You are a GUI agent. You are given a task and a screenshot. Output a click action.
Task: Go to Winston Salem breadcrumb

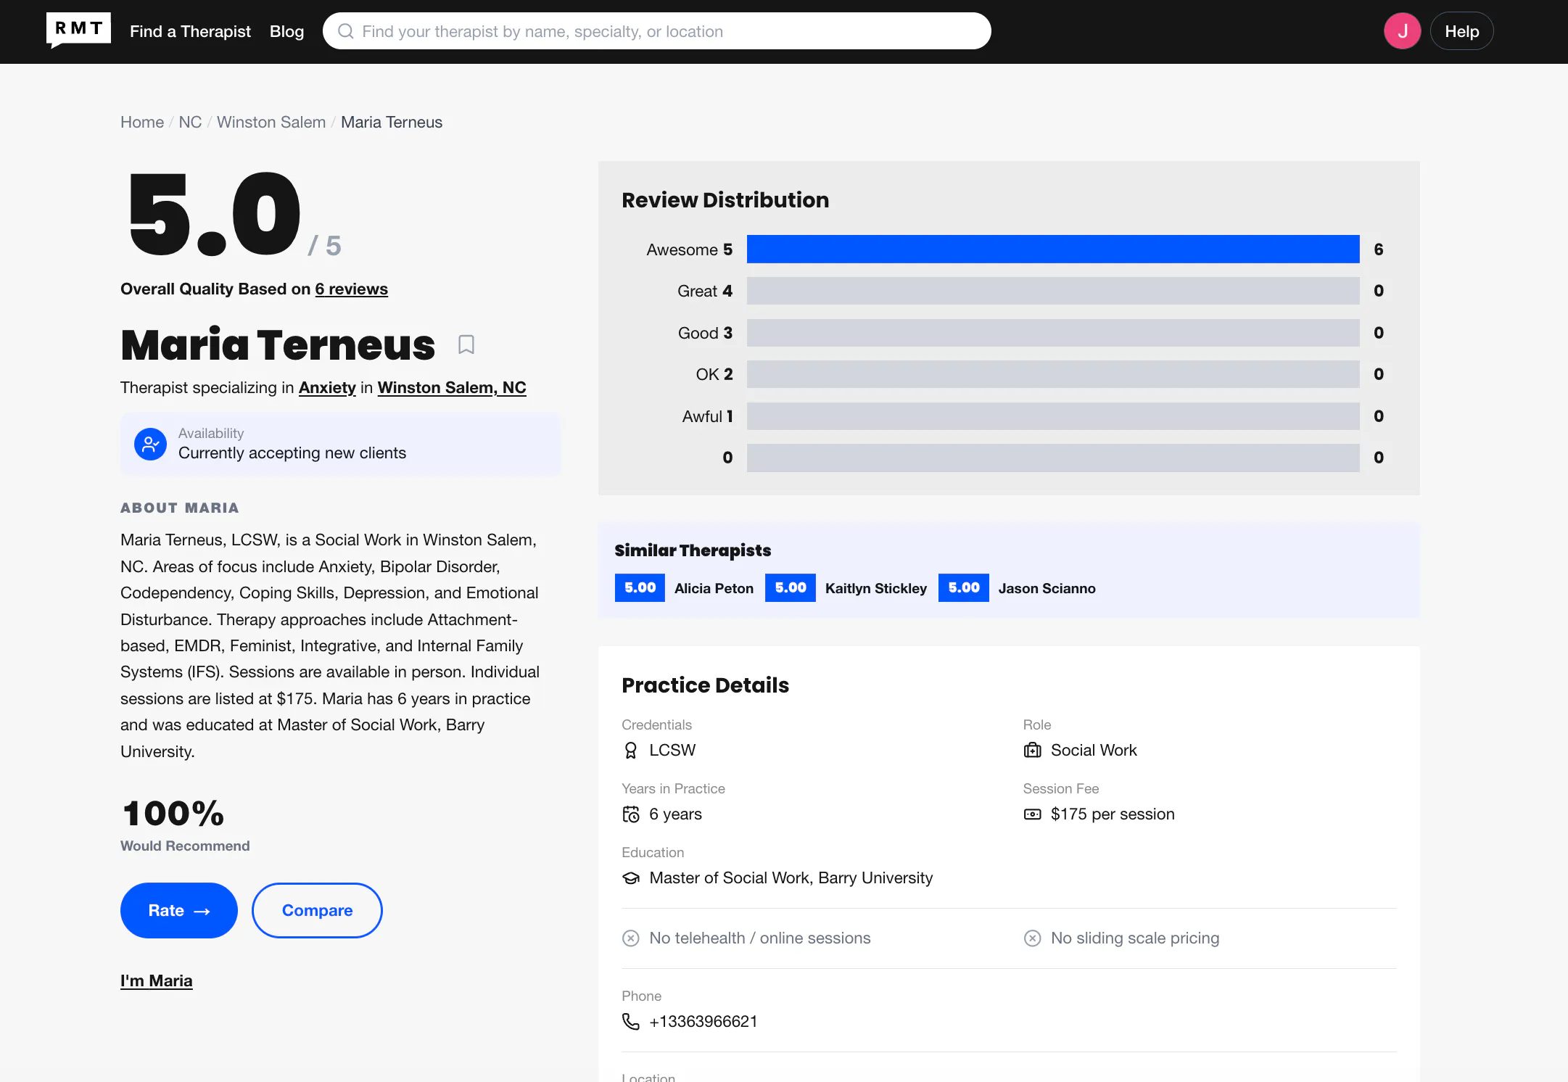(x=271, y=122)
